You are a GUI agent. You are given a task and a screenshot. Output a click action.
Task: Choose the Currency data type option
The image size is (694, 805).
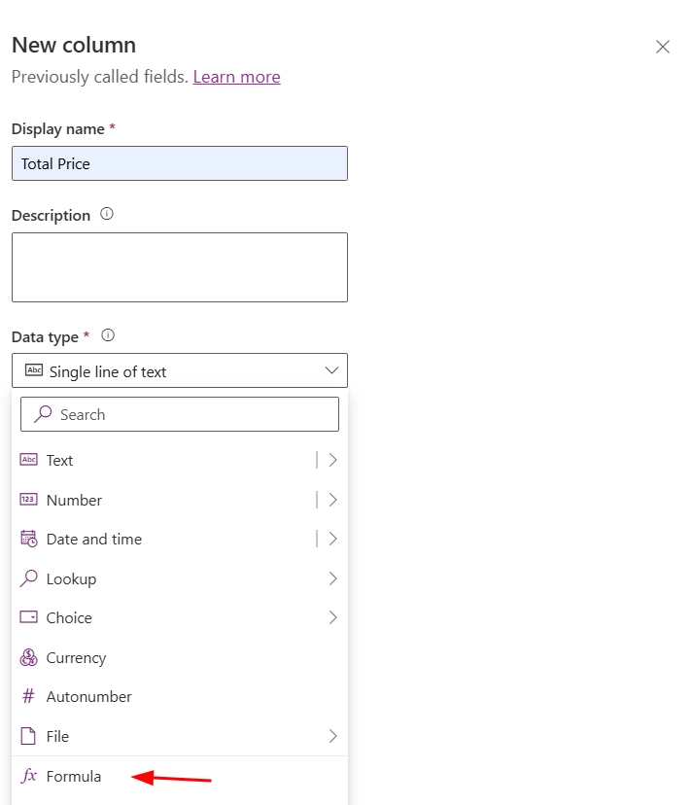(x=76, y=658)
